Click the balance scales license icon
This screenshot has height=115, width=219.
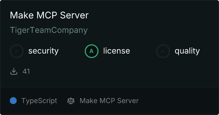(71, 101)
